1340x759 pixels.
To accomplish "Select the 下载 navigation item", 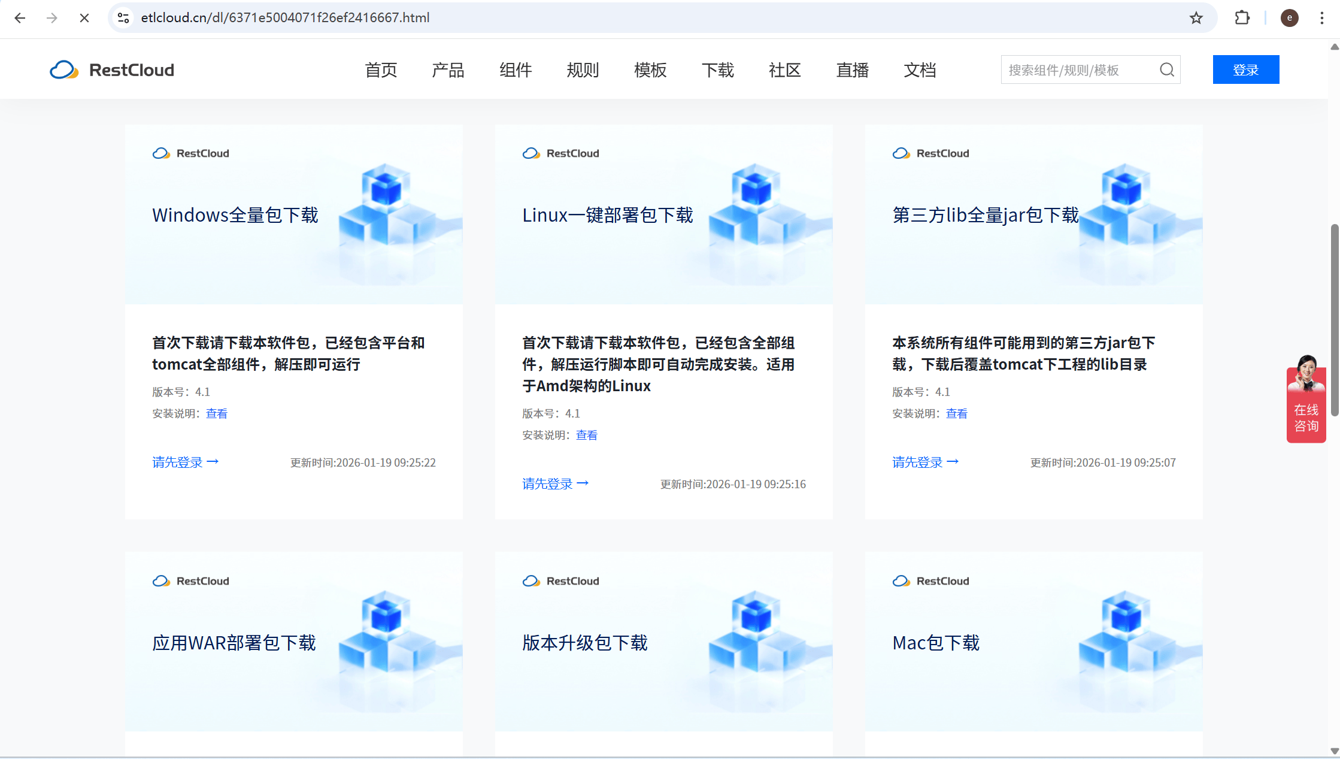I will [x=717, y=70].
